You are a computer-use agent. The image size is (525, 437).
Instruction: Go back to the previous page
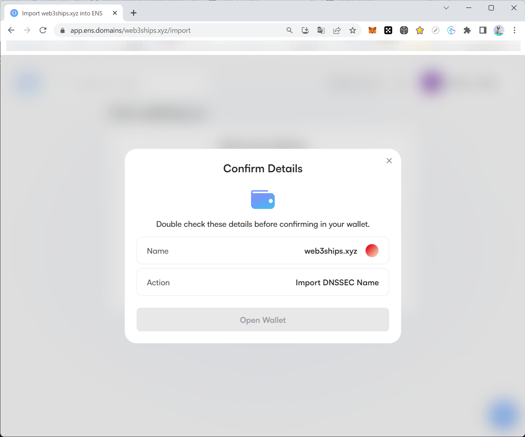click(x=11, y=30)
